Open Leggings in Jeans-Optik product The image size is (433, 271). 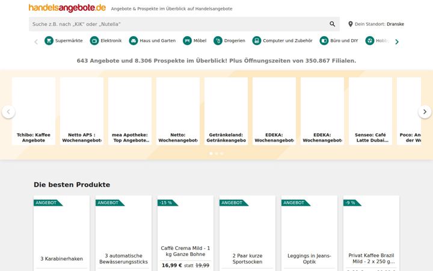[x=309, y=234]
